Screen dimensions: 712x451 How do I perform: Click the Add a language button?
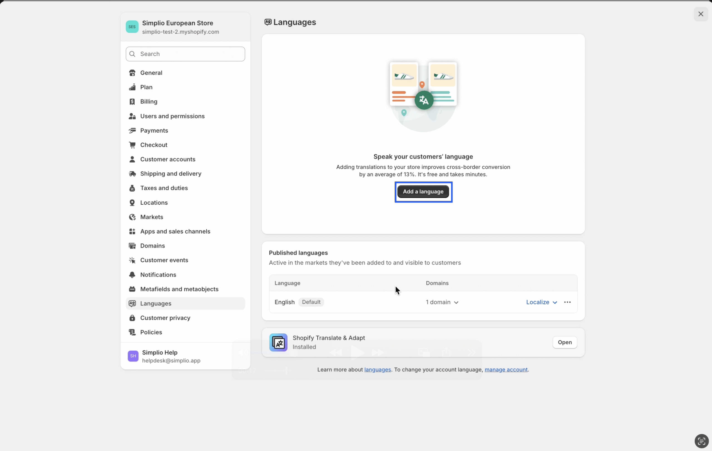pos(423,192)
